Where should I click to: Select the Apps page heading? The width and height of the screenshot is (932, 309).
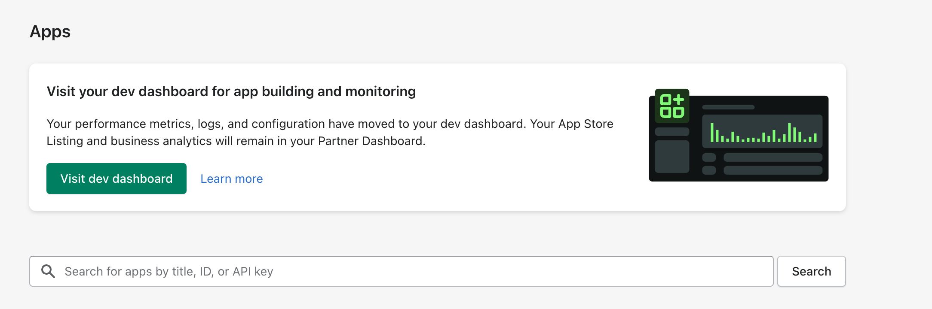(50, 32)
